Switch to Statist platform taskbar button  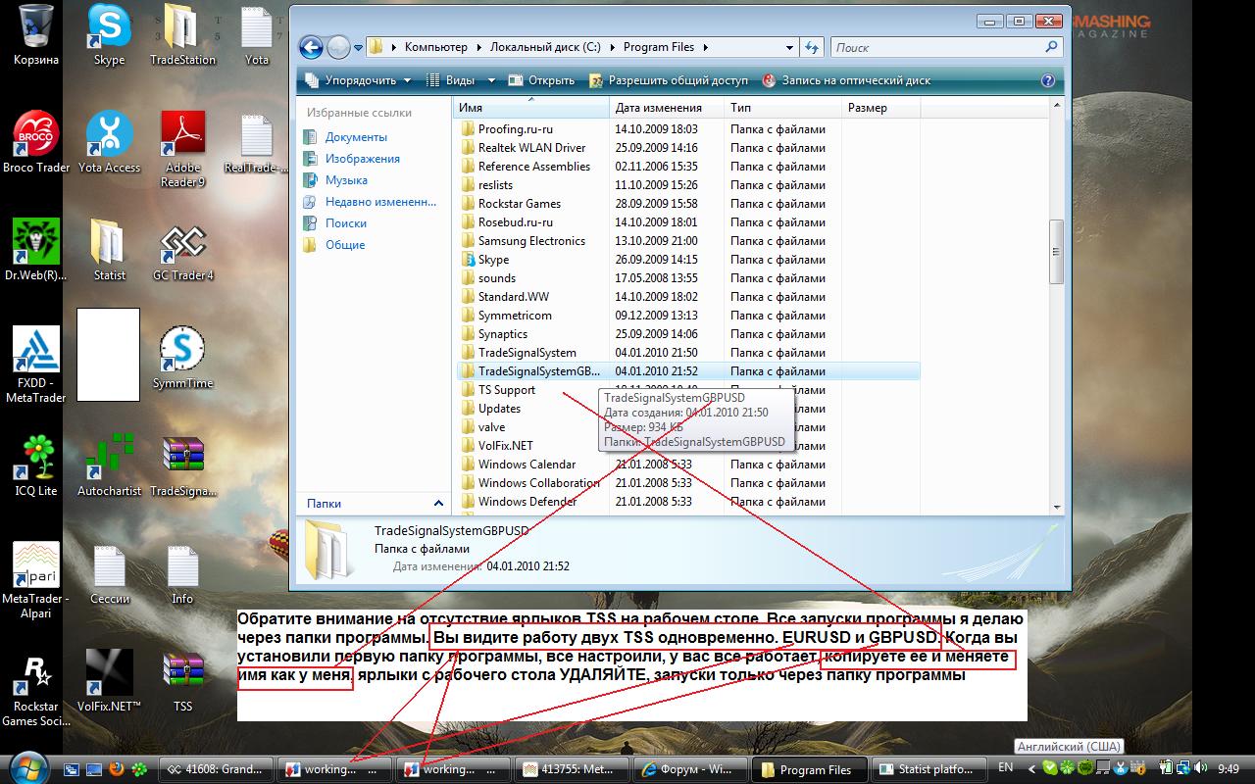[929, 769]
